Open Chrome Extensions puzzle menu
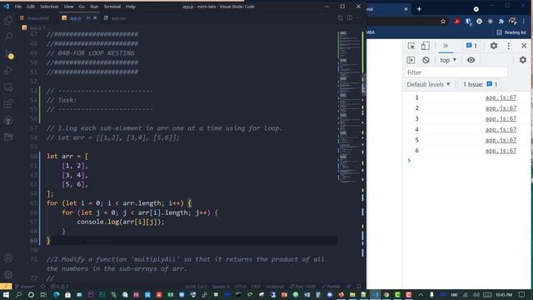The image size is (533, 300). [501, 22]
